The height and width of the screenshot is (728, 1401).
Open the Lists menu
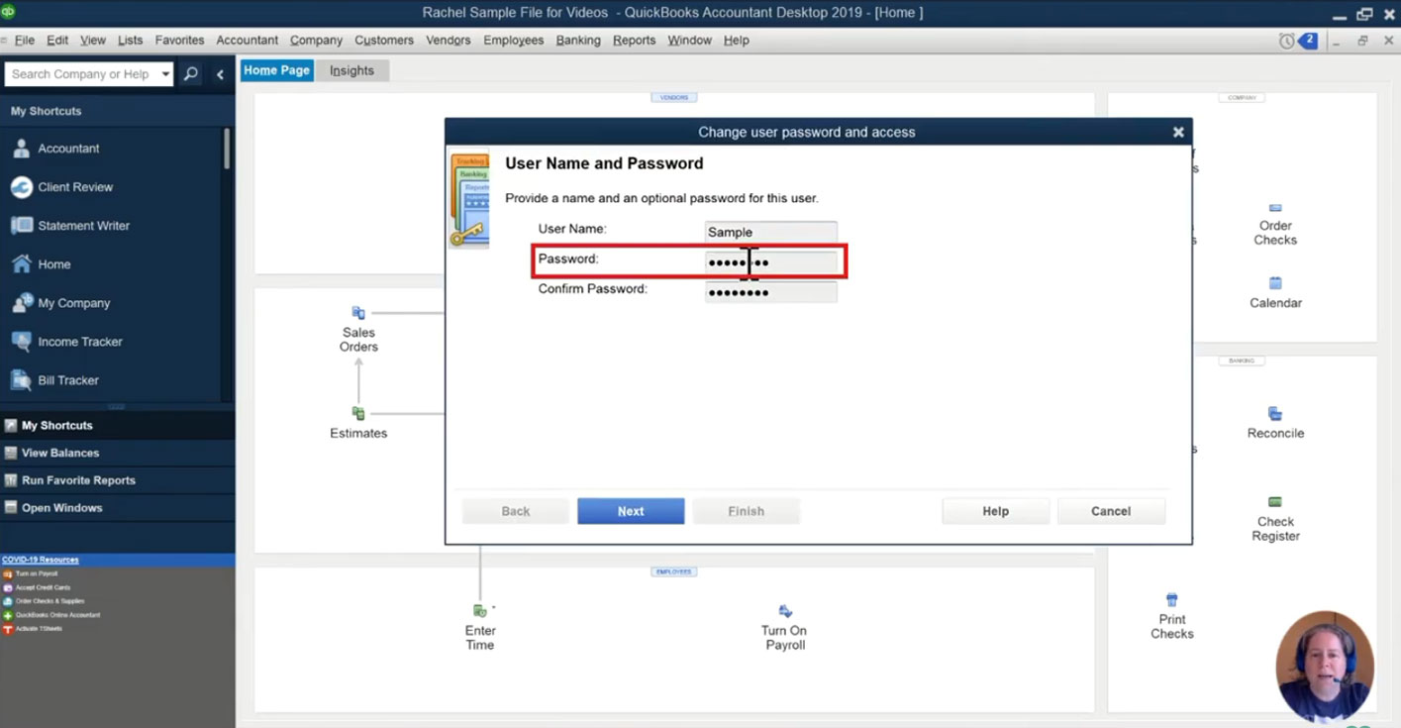[130, 41]
